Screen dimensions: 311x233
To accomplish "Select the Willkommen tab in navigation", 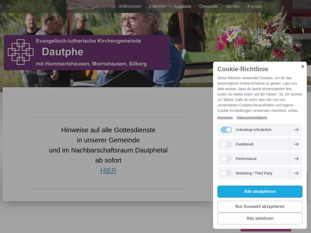I will [x=130, y=6].
